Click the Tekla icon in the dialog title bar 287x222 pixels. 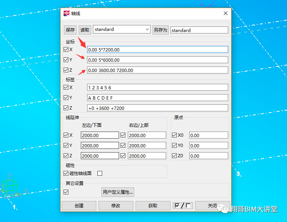(x=66, y=13)
